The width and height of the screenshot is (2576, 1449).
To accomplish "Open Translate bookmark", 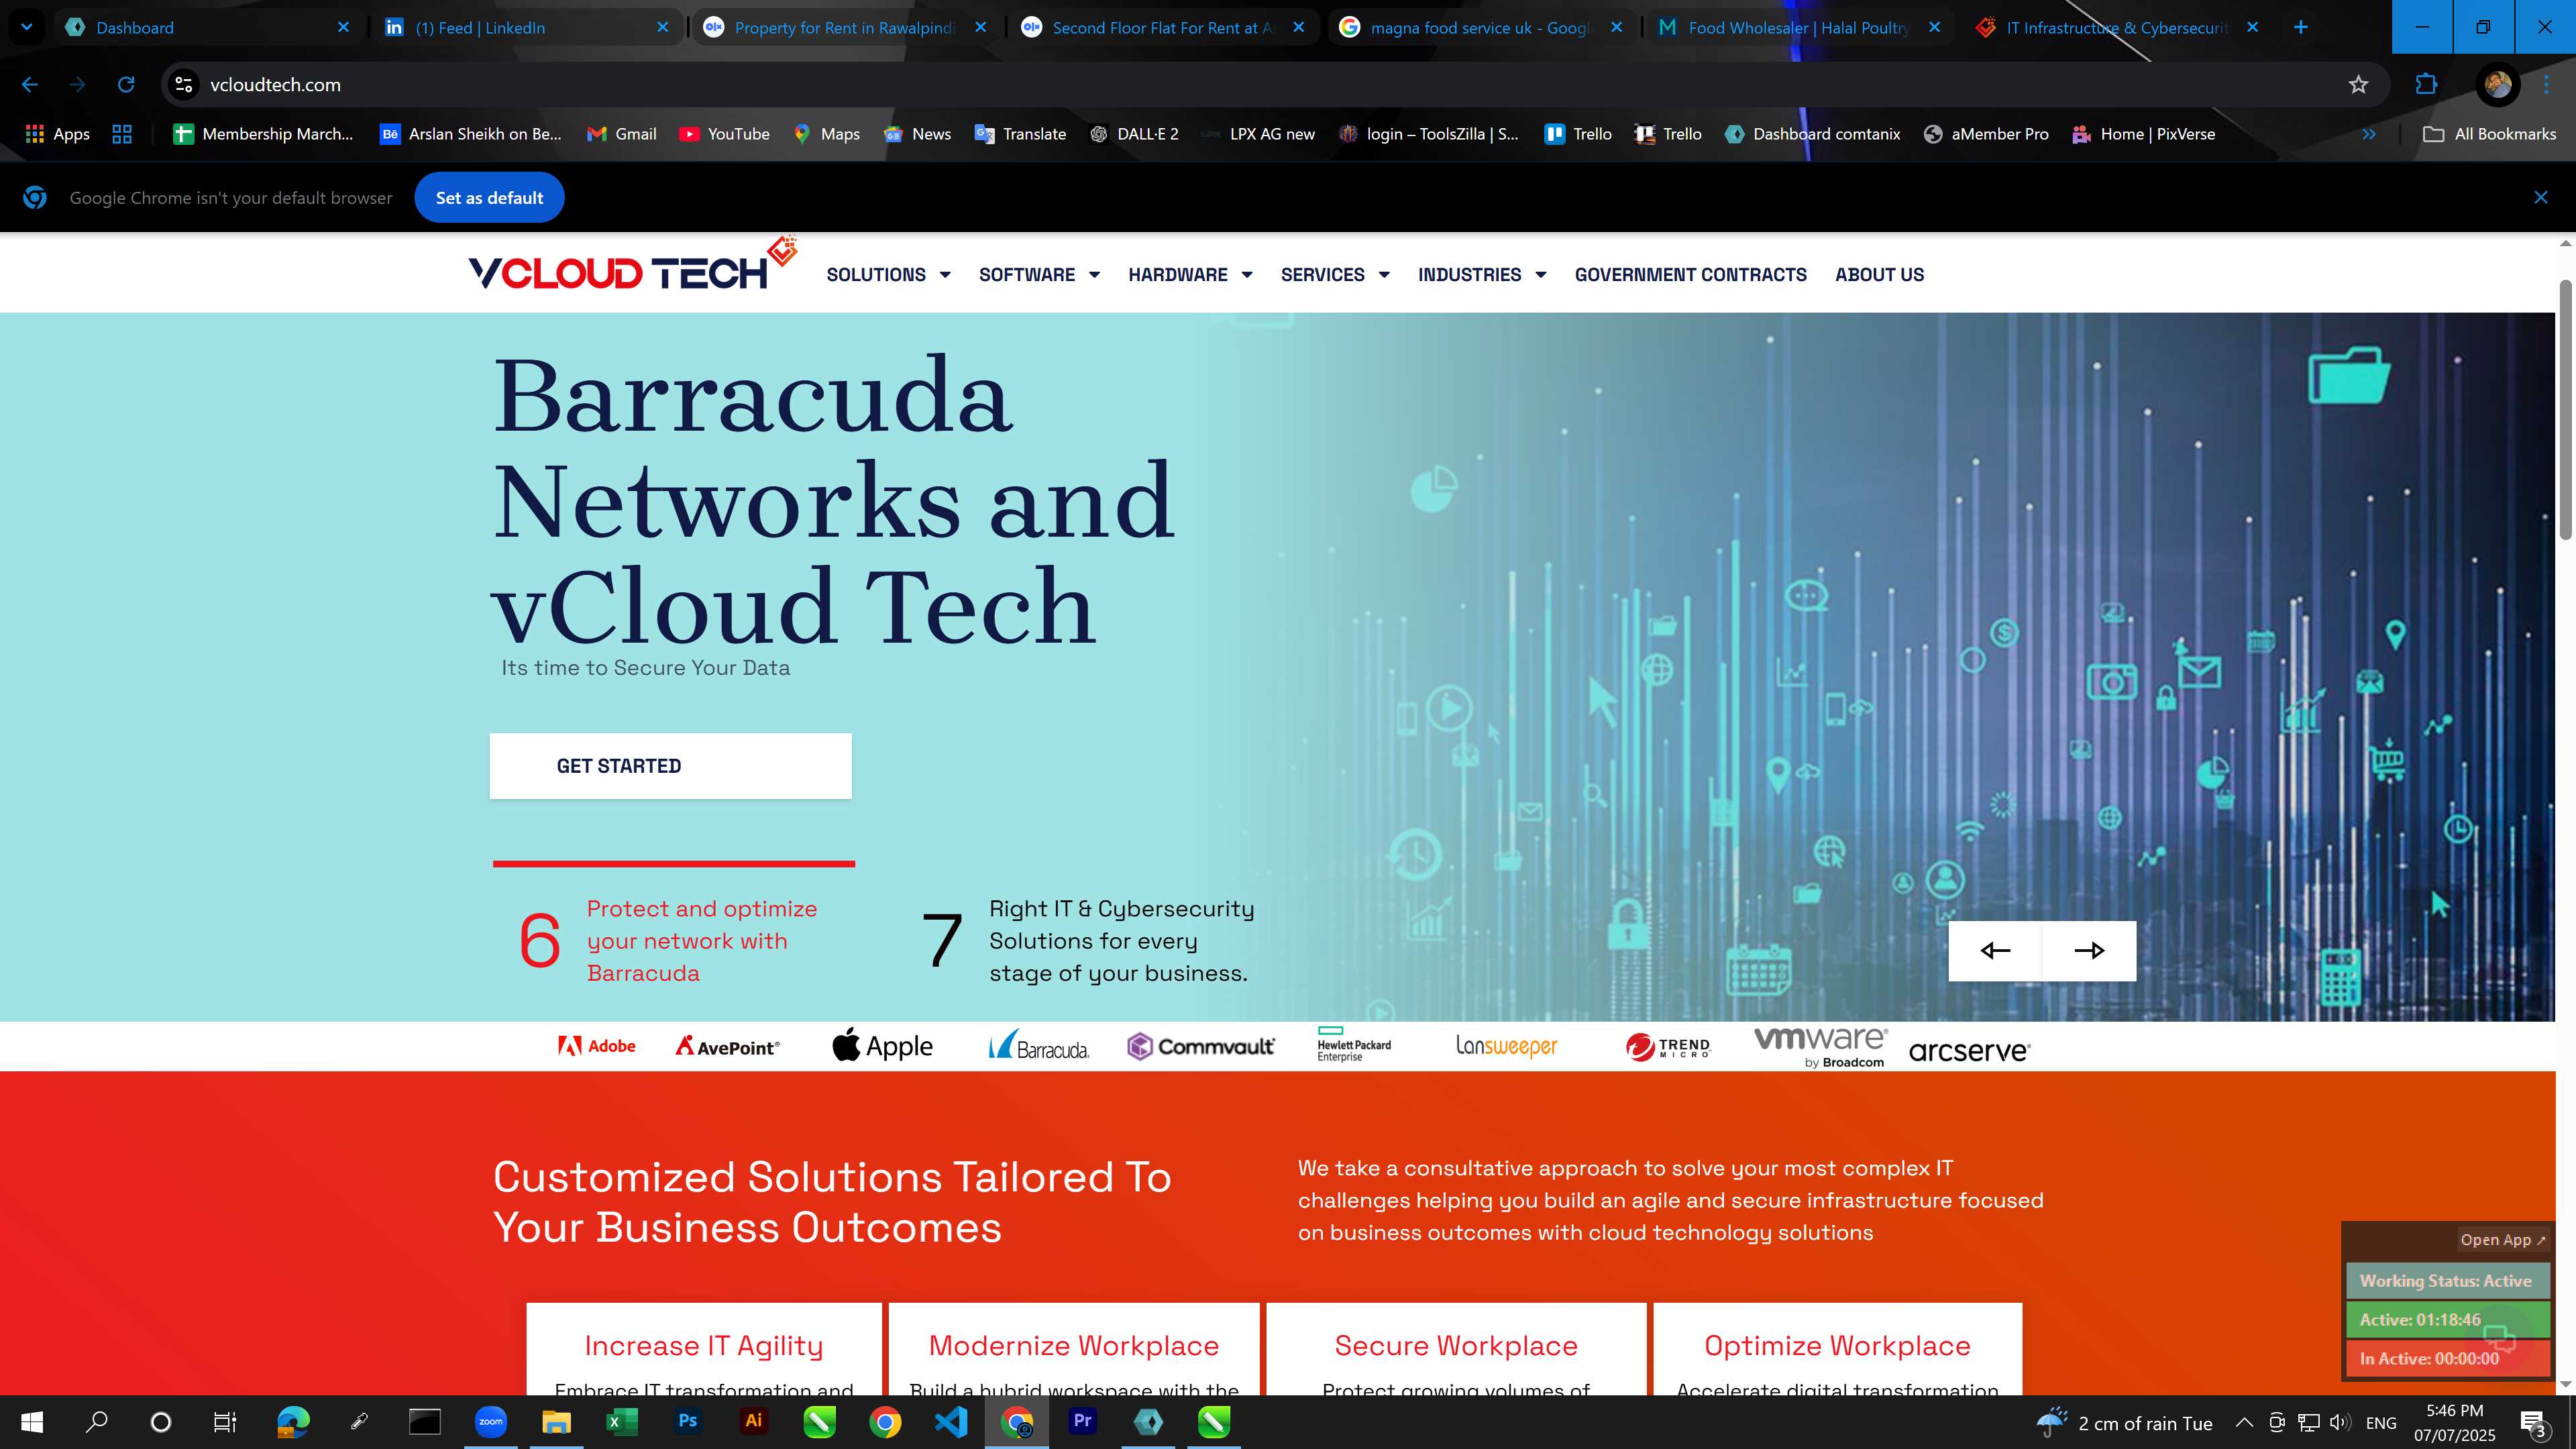I will [x=1021, y=134].
